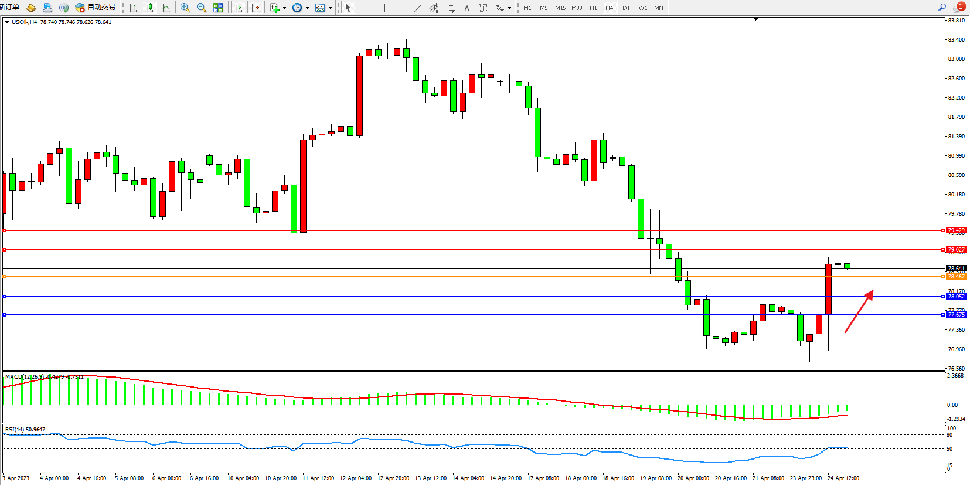This screenshot has height=486, width=970.
Task: Switch to the M15 timeframe
Action: 560,8
